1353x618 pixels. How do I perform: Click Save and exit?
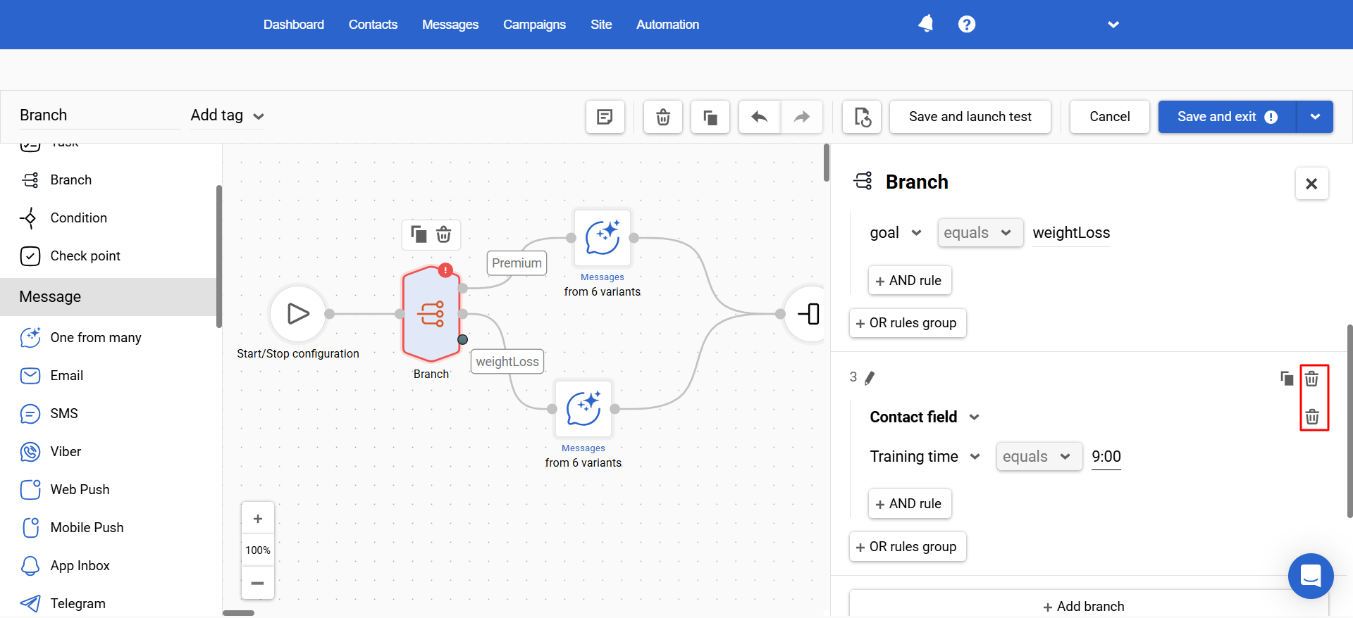[x=1227, y=117]
